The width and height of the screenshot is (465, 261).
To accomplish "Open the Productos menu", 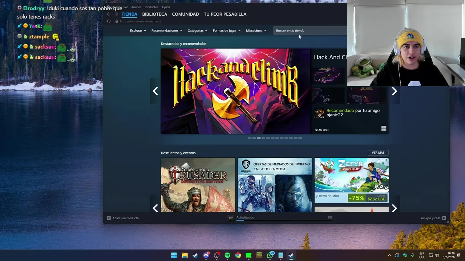I will click(151, 7).
